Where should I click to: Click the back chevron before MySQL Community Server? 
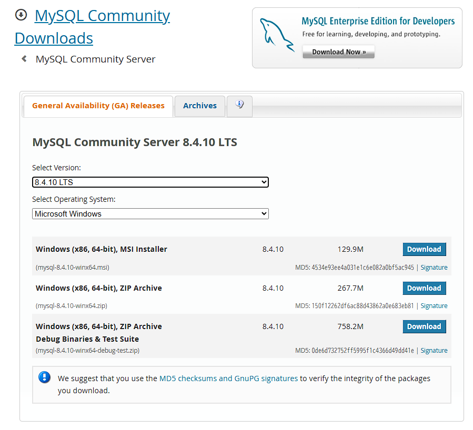click(24, 59)
